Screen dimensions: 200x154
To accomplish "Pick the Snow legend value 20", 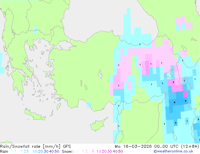I will 104,151.
